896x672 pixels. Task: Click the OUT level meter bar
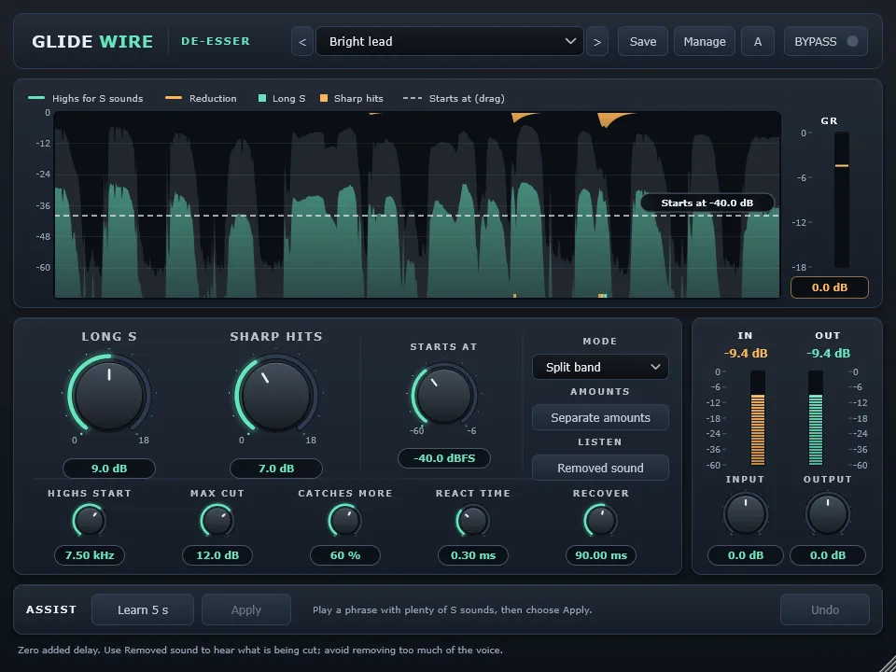[816, 418]
